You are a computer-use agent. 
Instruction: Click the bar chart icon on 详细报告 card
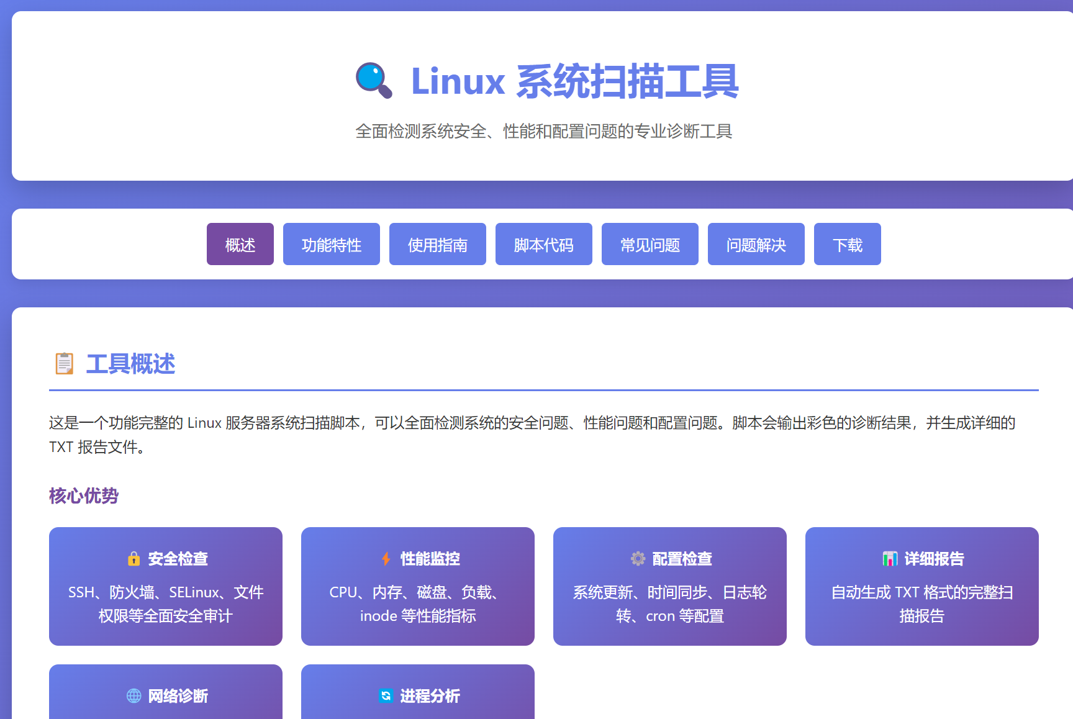click(890, 559)
